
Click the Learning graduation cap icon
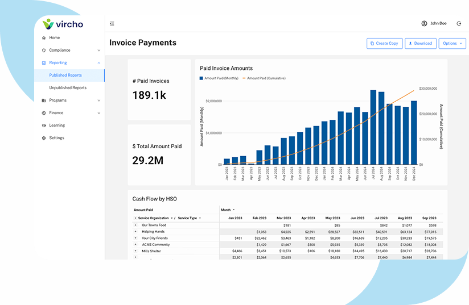[44, 126]
